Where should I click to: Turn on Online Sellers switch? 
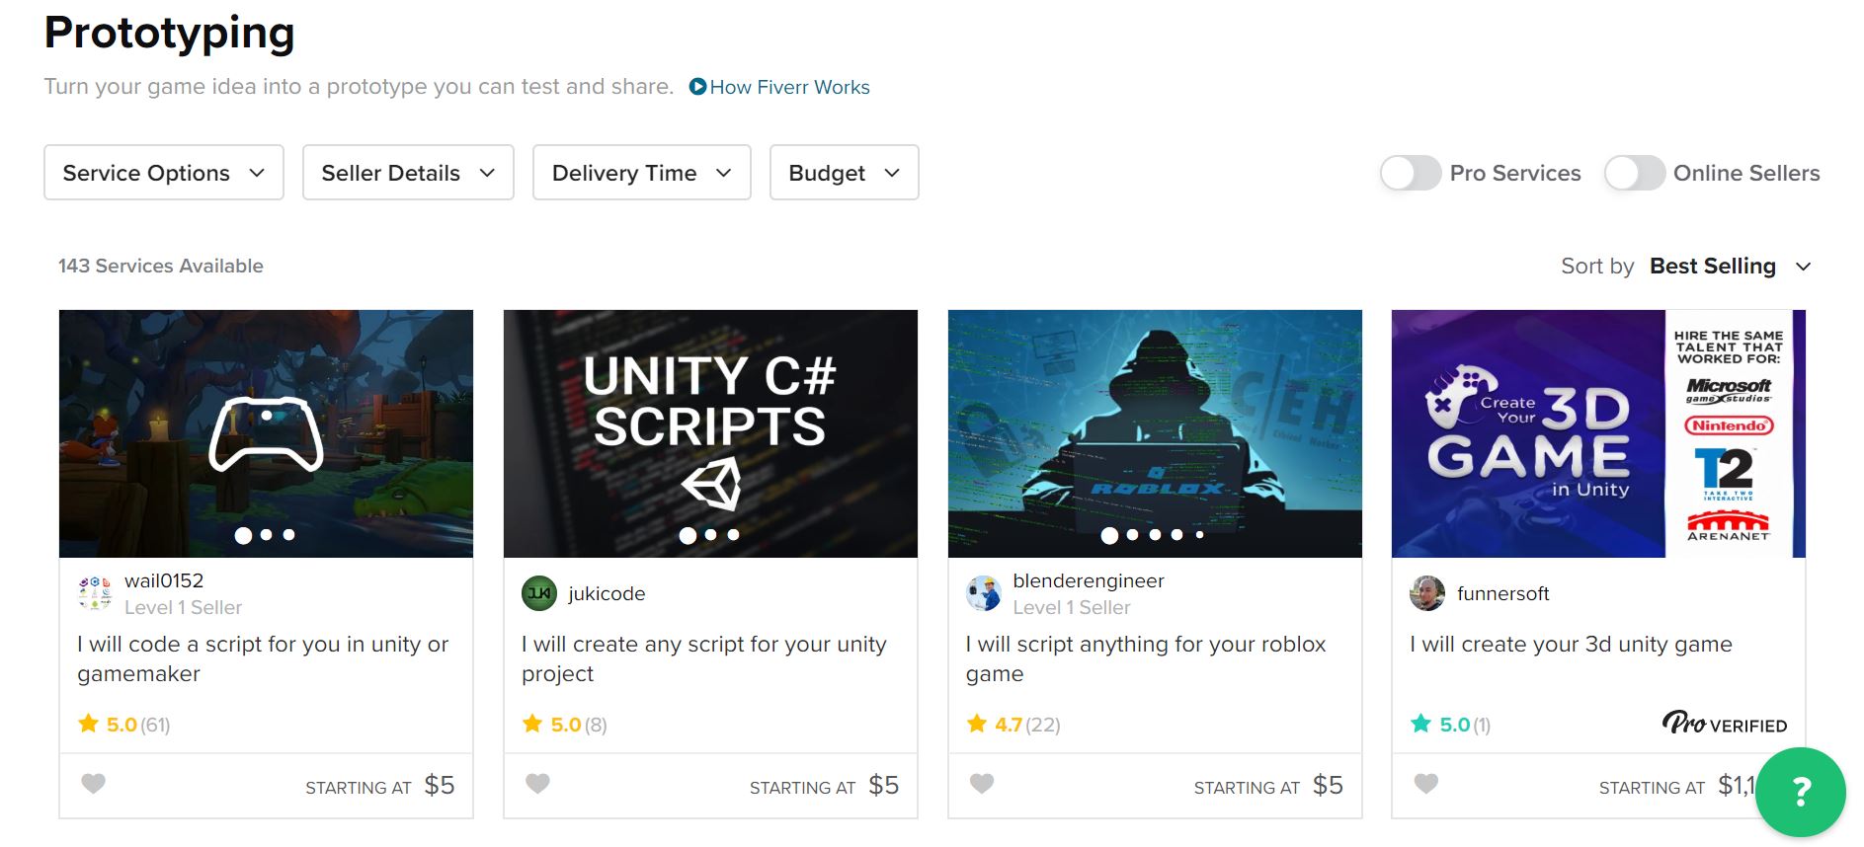(x=1634, y=174)
